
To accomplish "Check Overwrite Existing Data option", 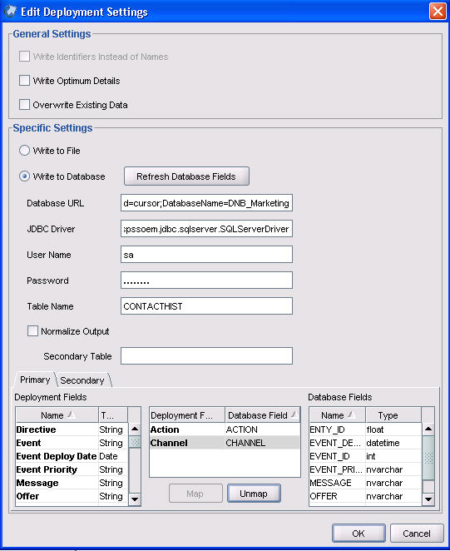I will click(x=24, y=105).
